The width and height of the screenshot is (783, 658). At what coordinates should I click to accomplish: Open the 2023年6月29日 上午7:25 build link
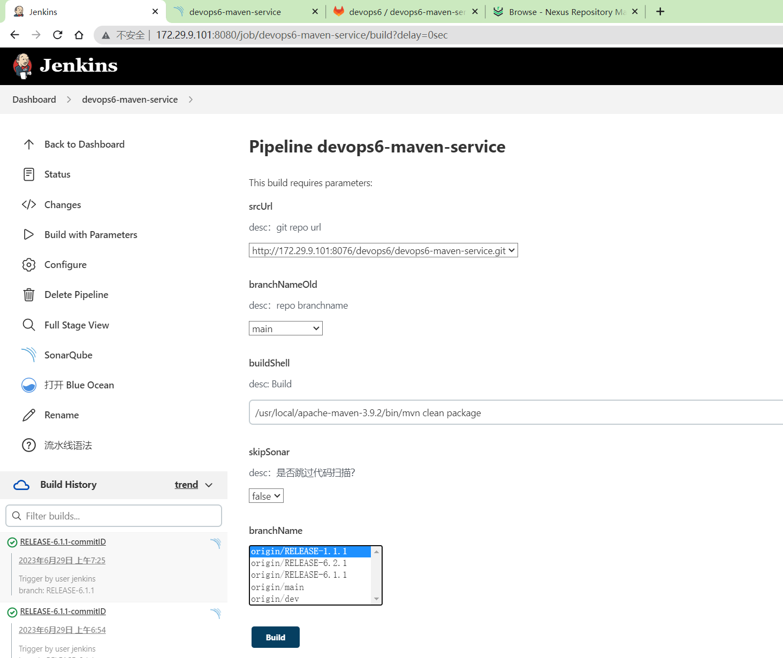click(x=62, y=561)
